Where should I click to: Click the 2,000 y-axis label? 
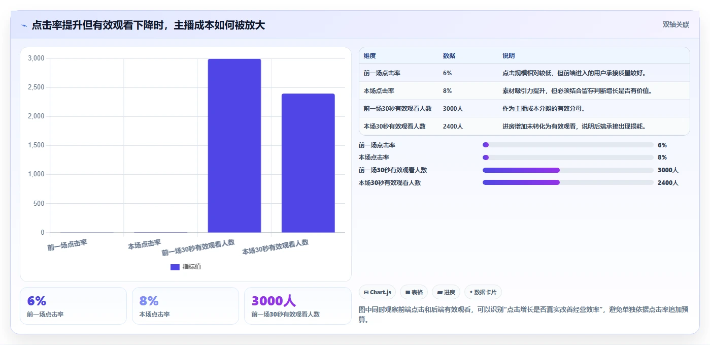[x=36, y=116]
